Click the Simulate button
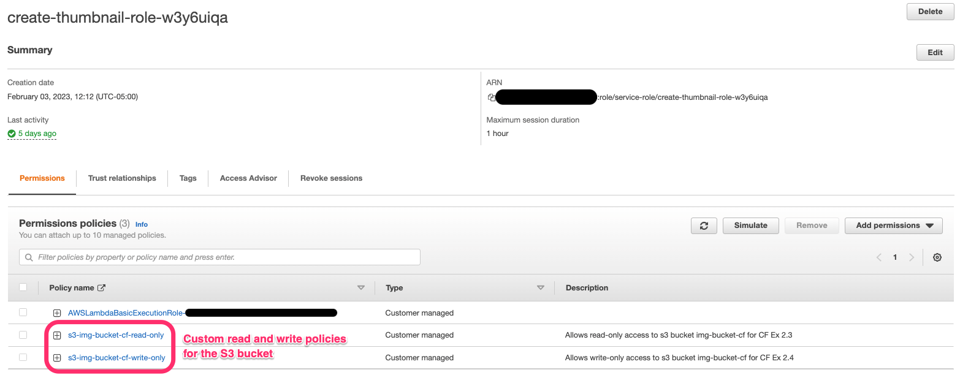This screenshot has height=375, width=960. tap(750, 225)
